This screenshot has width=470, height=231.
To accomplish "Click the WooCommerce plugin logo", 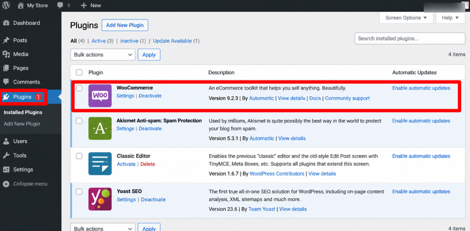I will coord(100,96).
